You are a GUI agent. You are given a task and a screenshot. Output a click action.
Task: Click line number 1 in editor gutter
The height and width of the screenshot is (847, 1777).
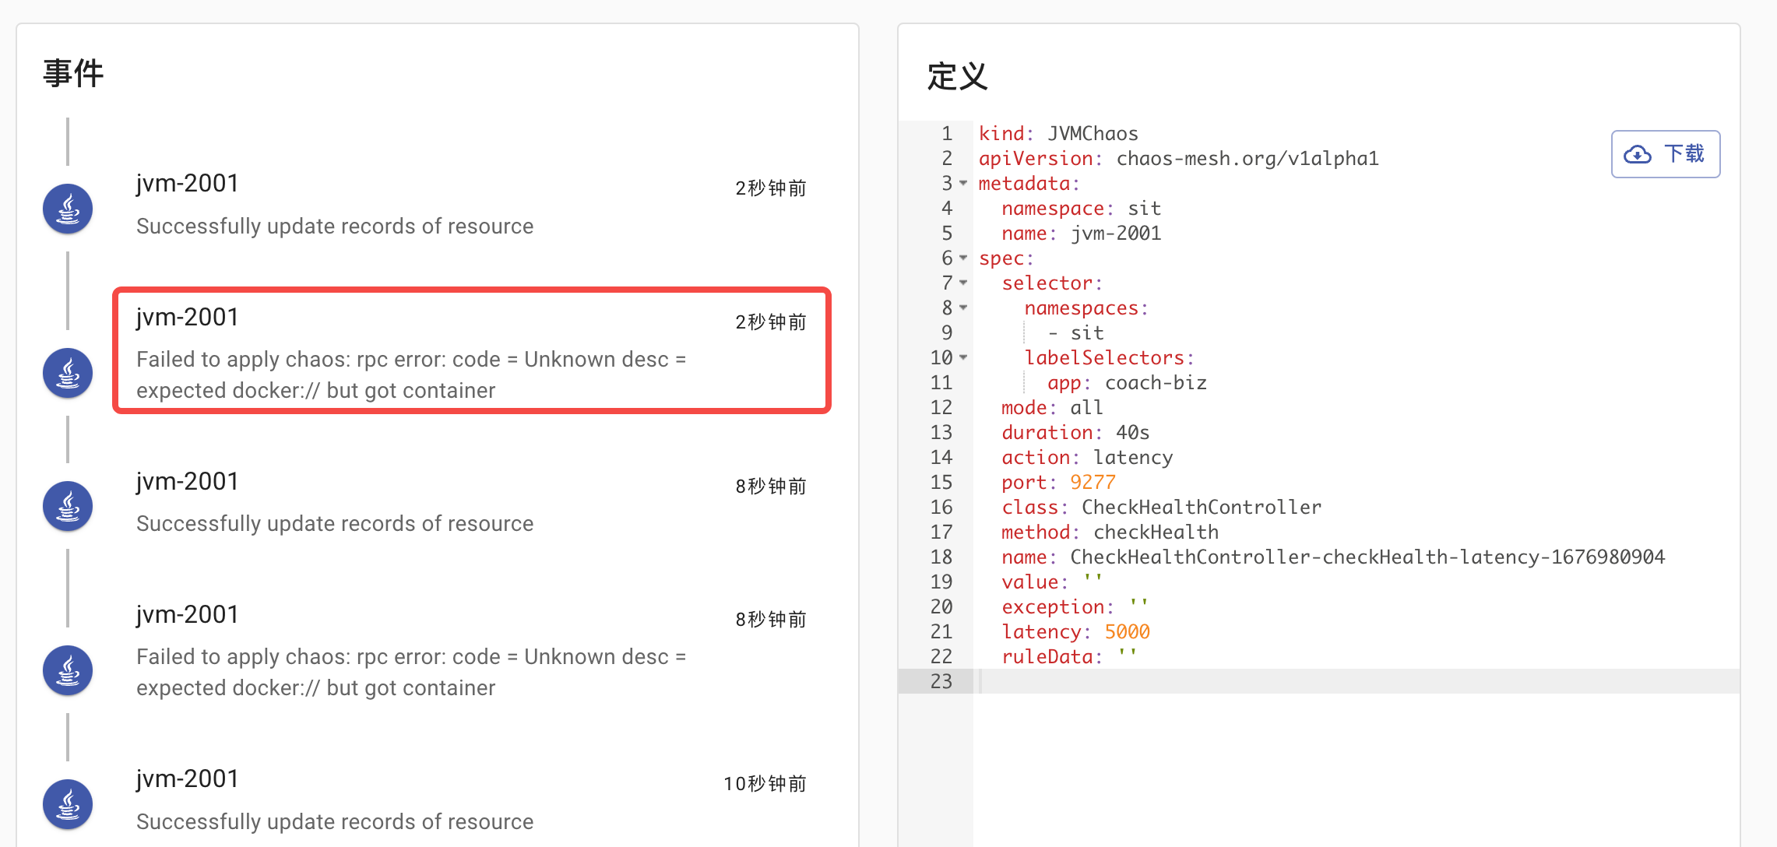(x=946, y=133)
